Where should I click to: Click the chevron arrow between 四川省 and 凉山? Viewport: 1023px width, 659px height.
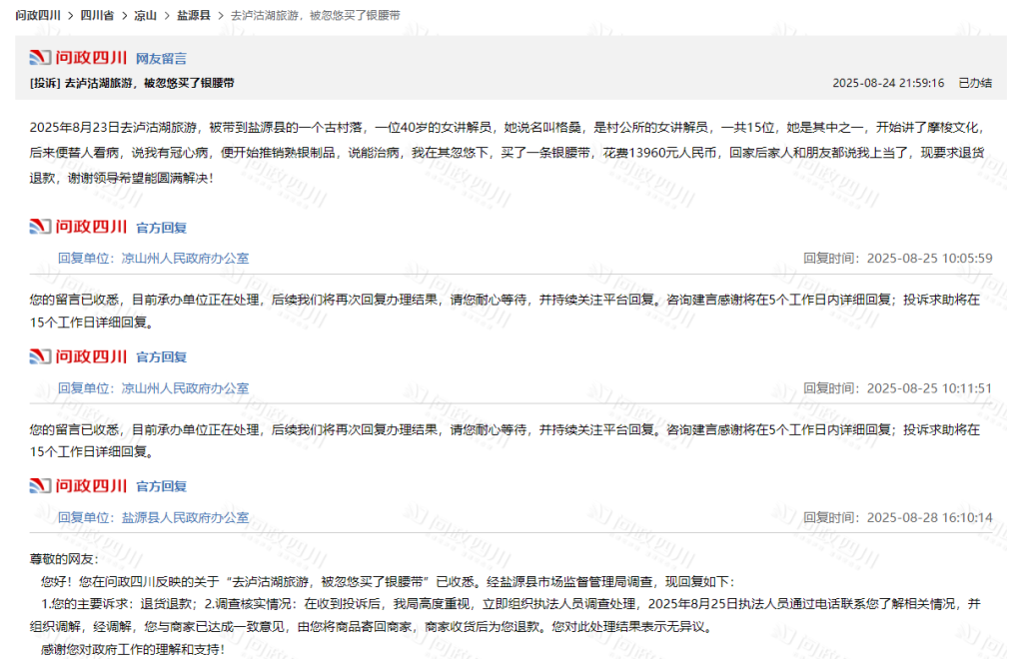(x=123, y=16)
